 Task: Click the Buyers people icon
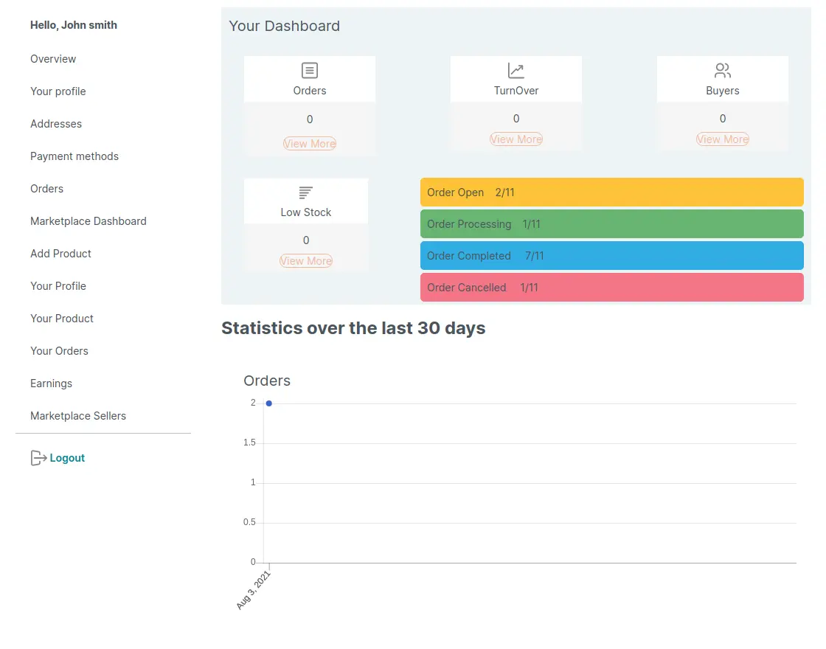(723, 71)
